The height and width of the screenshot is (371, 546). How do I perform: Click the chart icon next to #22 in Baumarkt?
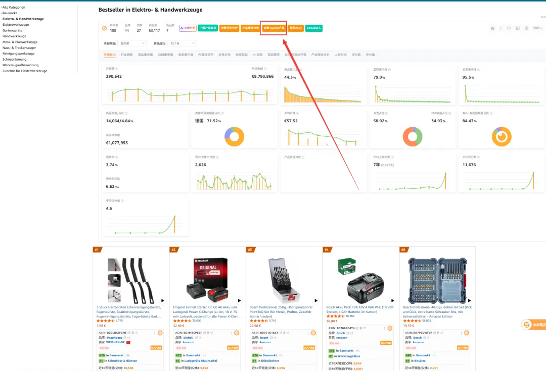click(x=205, y=355)
